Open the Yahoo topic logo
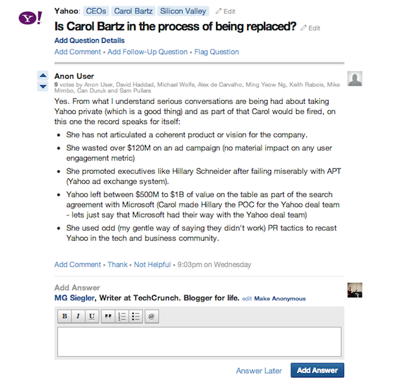This screenshot has width=397, height=392. [x=30, y=19]
